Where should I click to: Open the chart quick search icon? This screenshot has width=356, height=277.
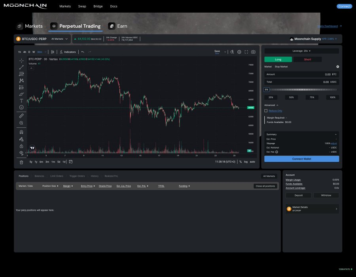coord(232,52)
